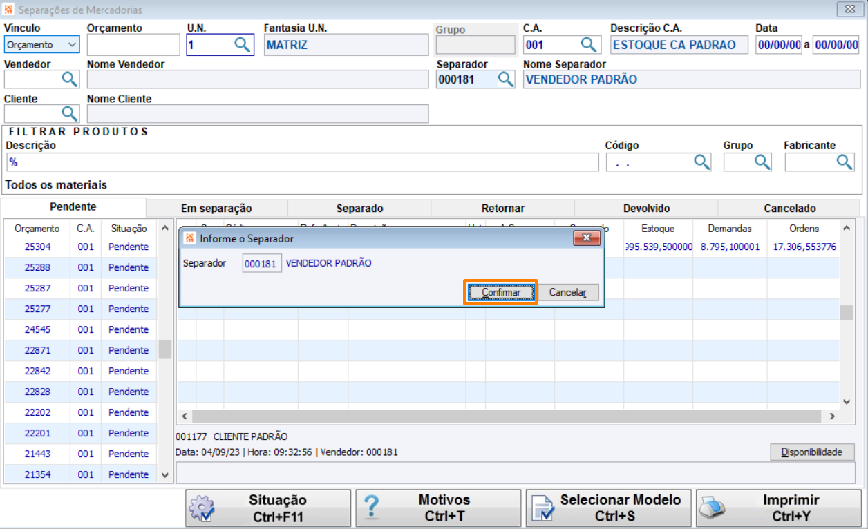Click the Descrição filter input field

pos(303,162)
